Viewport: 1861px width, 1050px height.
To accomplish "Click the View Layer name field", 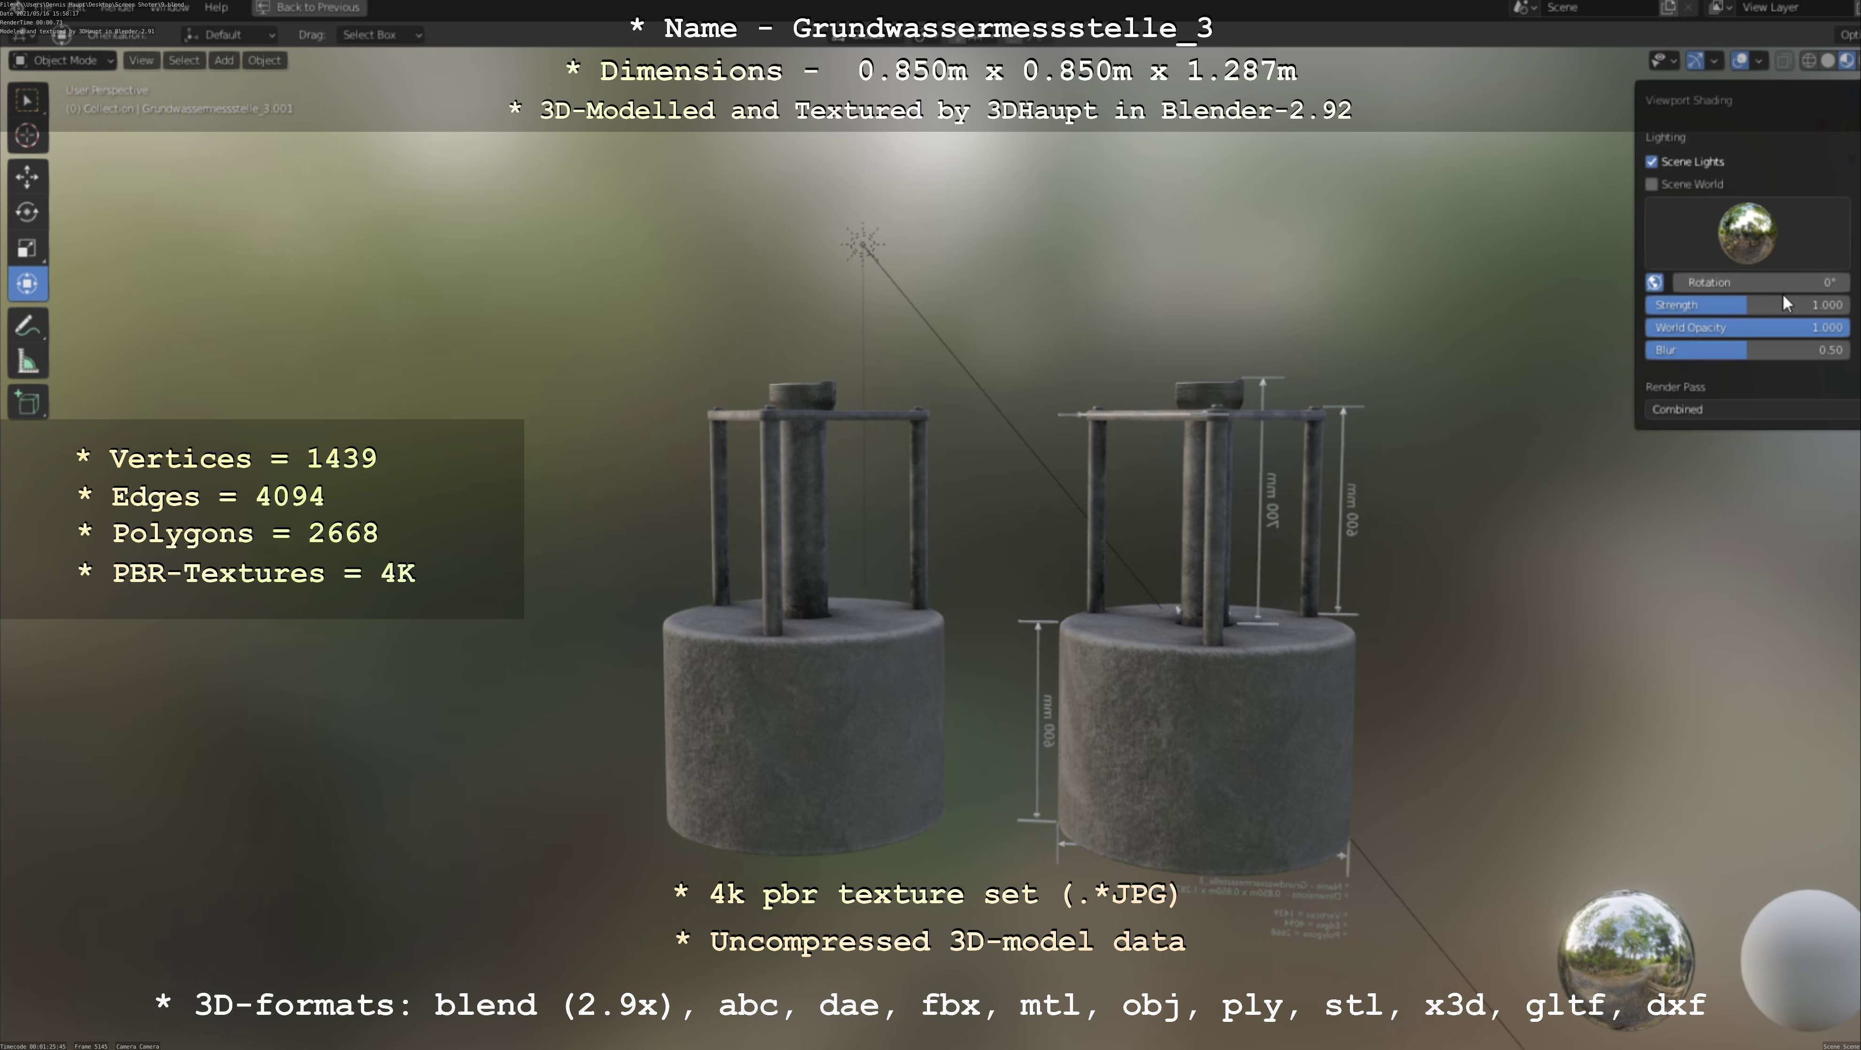I will tap(1794, 7).
